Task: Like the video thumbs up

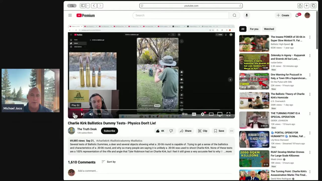Action: (x=160, y=131)
